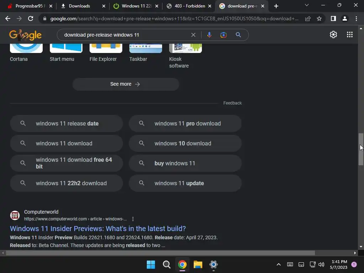This screenshot has width=364, height=273.
Task: Close the Downloads tab
Action: pos(104,6)
